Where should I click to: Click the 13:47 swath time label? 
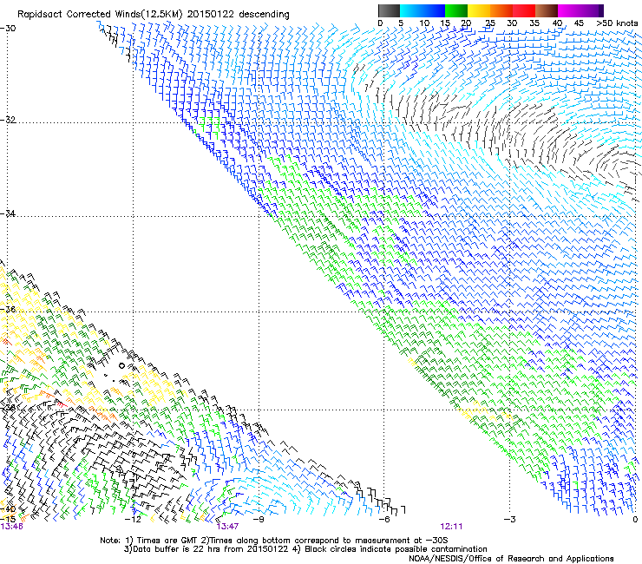pyautogui.click(x=227, y=527)
